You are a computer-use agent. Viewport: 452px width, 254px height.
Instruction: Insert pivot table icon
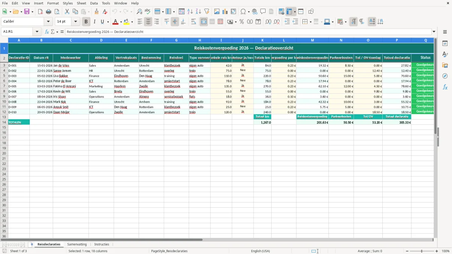pos(234,12)
